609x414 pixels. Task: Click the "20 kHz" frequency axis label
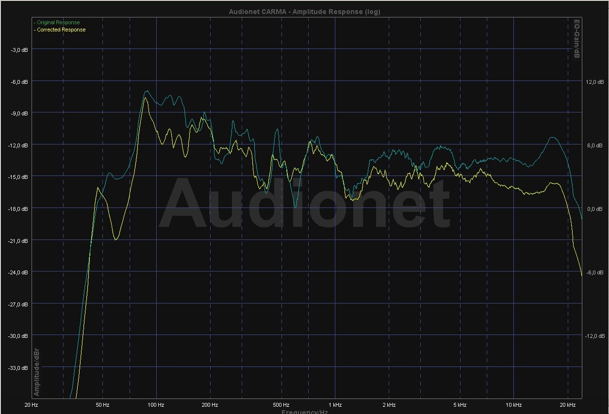click(x=567, y=405)
